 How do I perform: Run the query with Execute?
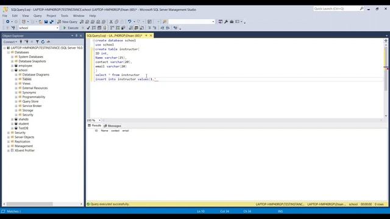tap(71, 28)
